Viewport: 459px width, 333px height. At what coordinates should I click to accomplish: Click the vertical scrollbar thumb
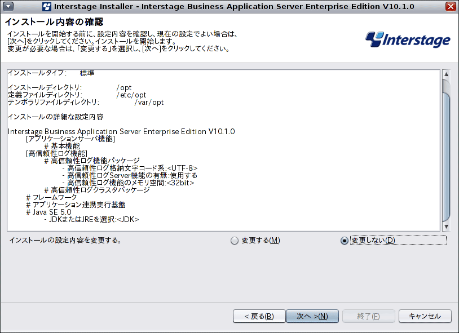click(446, 157)
